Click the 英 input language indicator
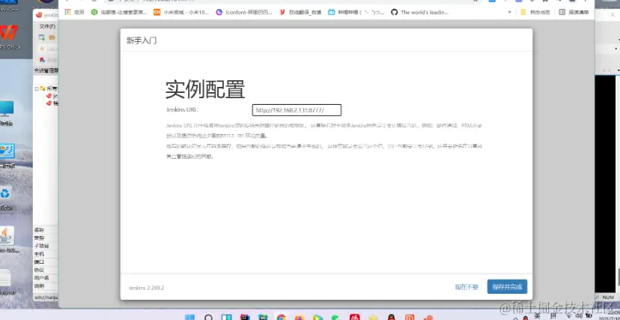Viewport: 620px width, 320px height. (537, 316)
